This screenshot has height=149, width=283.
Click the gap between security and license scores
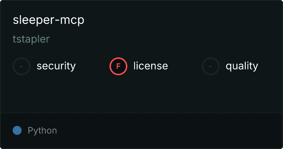tap(93, 66)
